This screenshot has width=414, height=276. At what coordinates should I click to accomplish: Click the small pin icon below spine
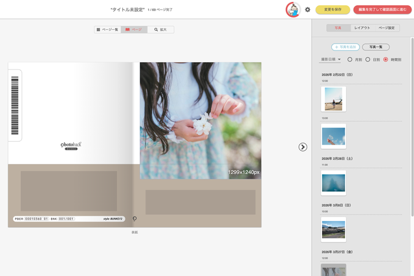pos(135,219)
